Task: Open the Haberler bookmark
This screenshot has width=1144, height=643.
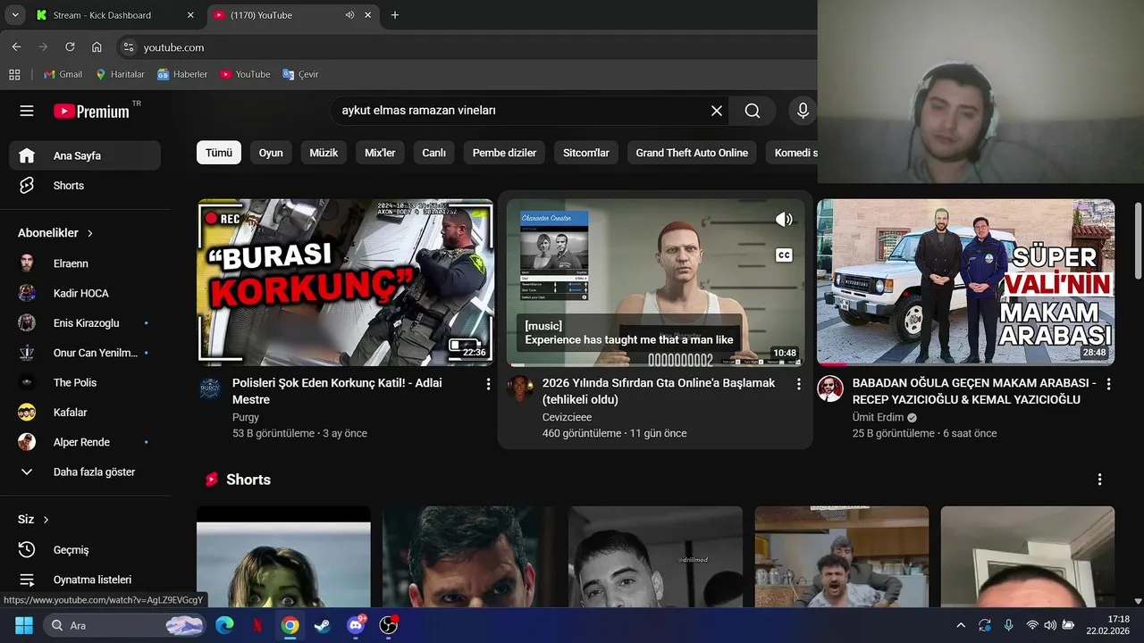Action: 182,74
